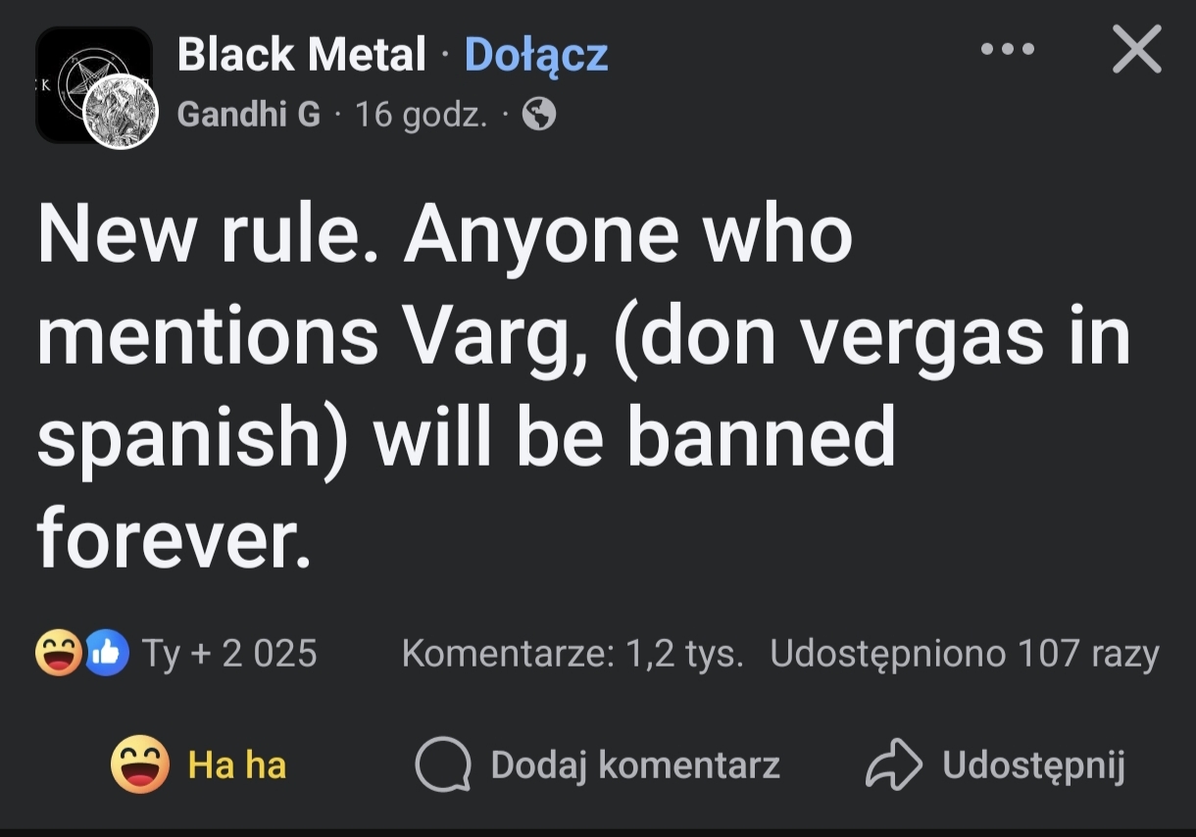The image size is (1196, 837).
Task: Click the speech bubble comment icon
Action: (x=443, y=764)
